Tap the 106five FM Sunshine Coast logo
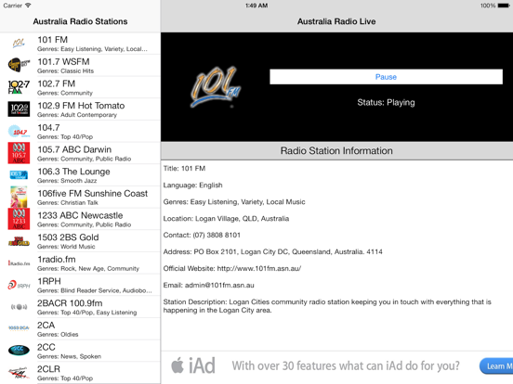Image resolution: width=513 pixels, height=384 pixels. [19, 197]
